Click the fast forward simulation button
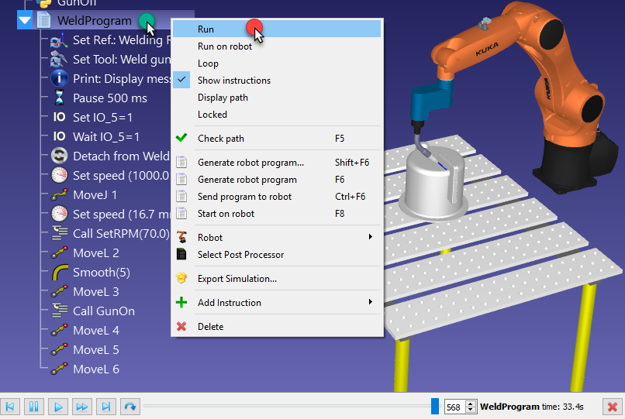Image resolution: width=625 pixels, height=419 pixels. click(x=82, y=407)
